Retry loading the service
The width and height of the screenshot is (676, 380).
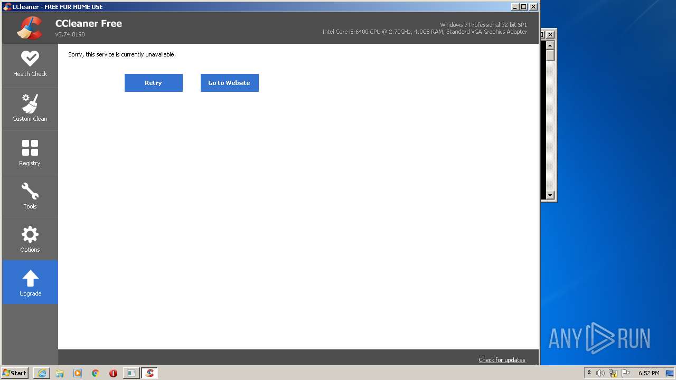pyautogui.click(x=154, y=83)
